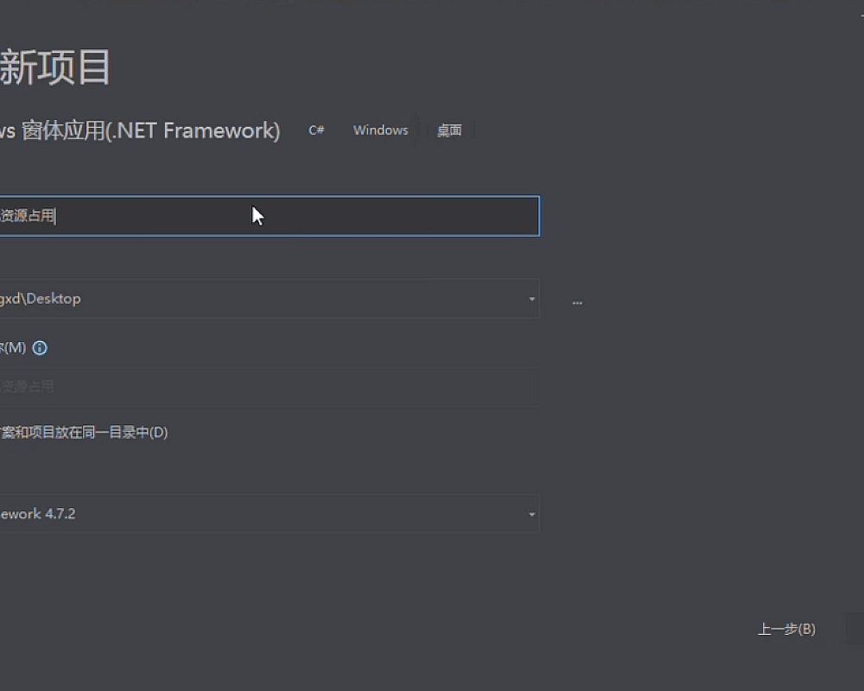
Task: Select the Framework 4.7.2 combo box text
Action: click(38, 514)
